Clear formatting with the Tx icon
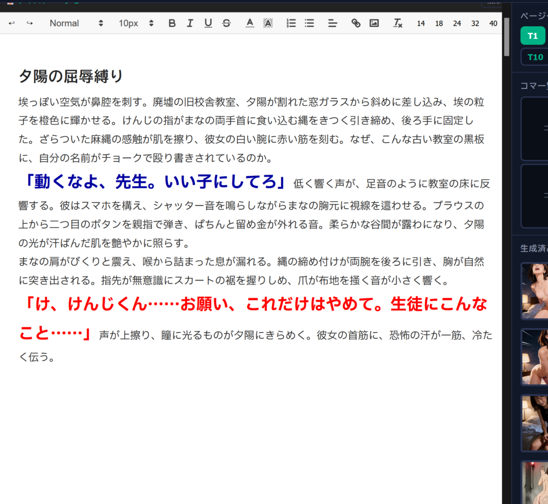Image resolution: width=548 pixels, height=504 pixels. click(x=398, y=23)
